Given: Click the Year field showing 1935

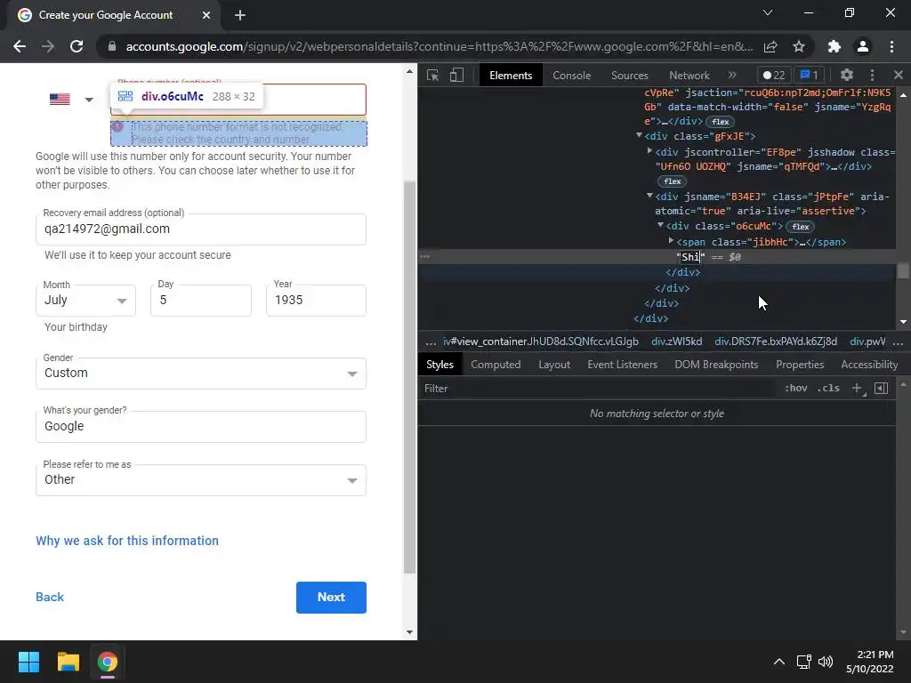Looking at the screenshot, I should tap(316, 301).
